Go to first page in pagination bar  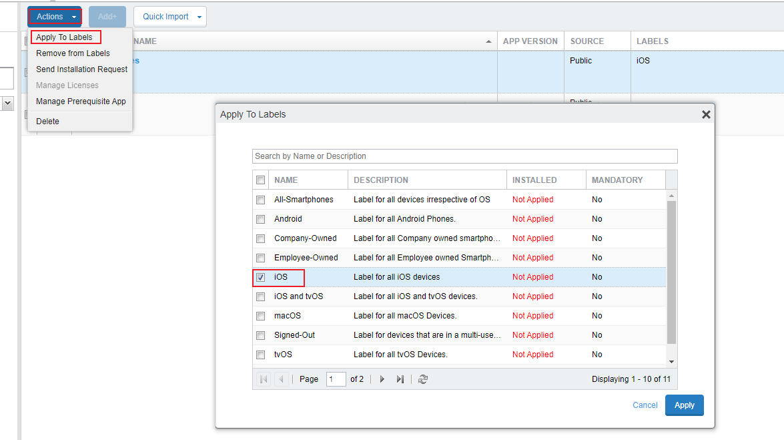(264, 379)
